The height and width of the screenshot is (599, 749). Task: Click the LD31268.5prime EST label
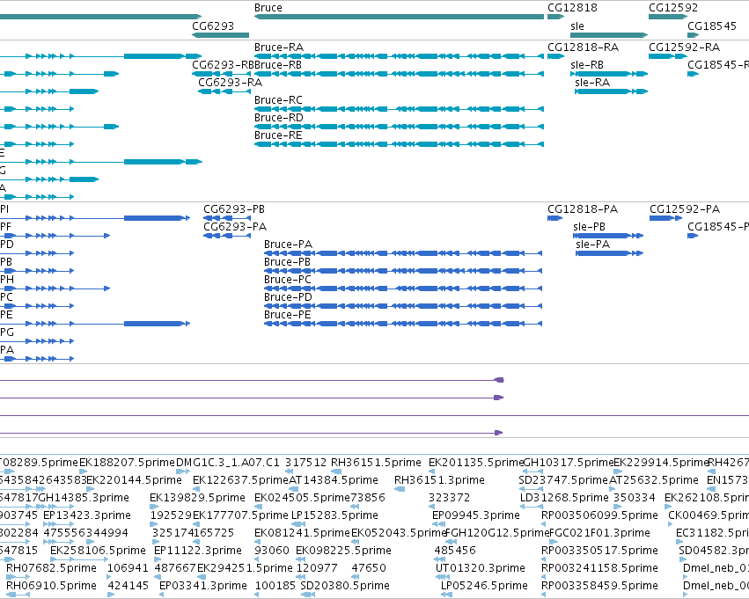tap(565, 498)
